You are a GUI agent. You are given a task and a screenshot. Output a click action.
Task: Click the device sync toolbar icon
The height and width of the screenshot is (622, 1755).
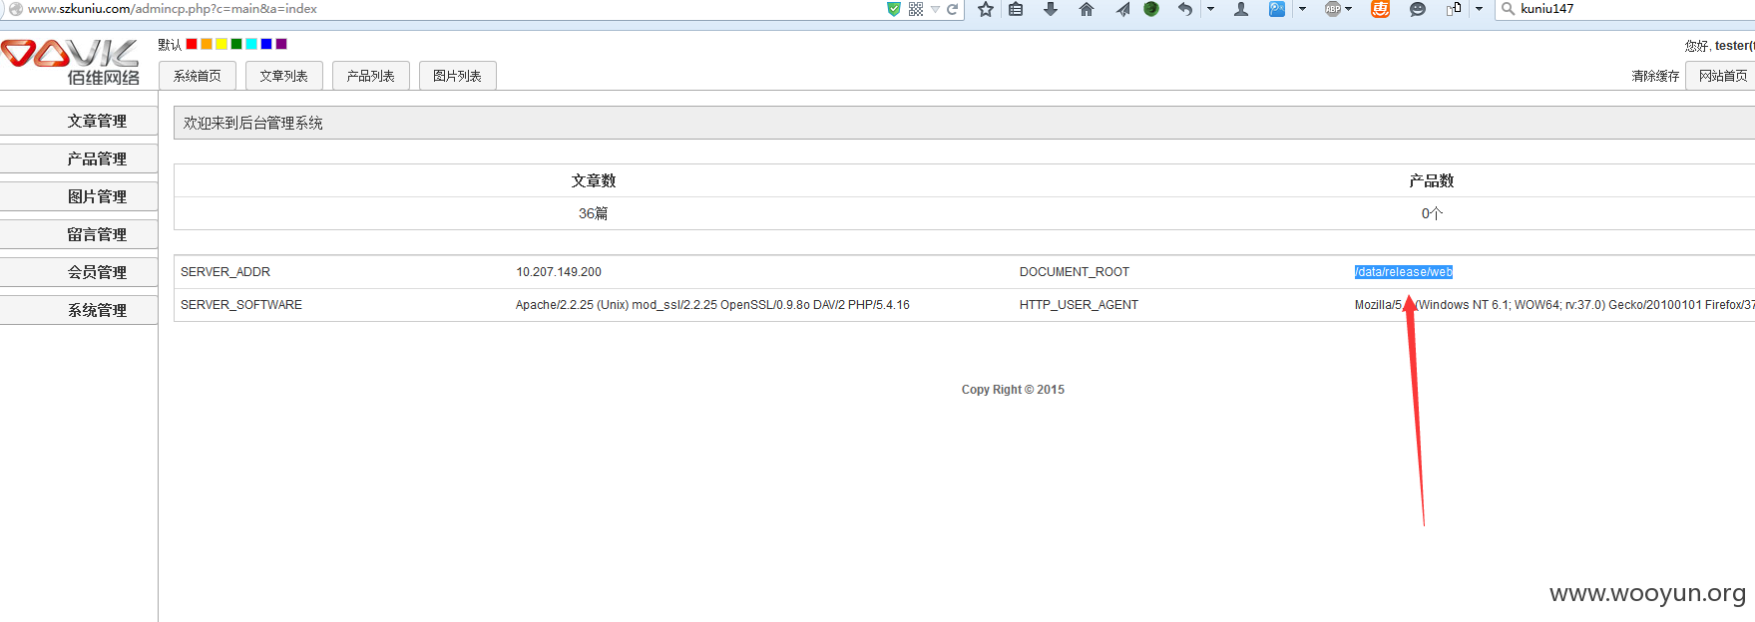point(1454,9)
